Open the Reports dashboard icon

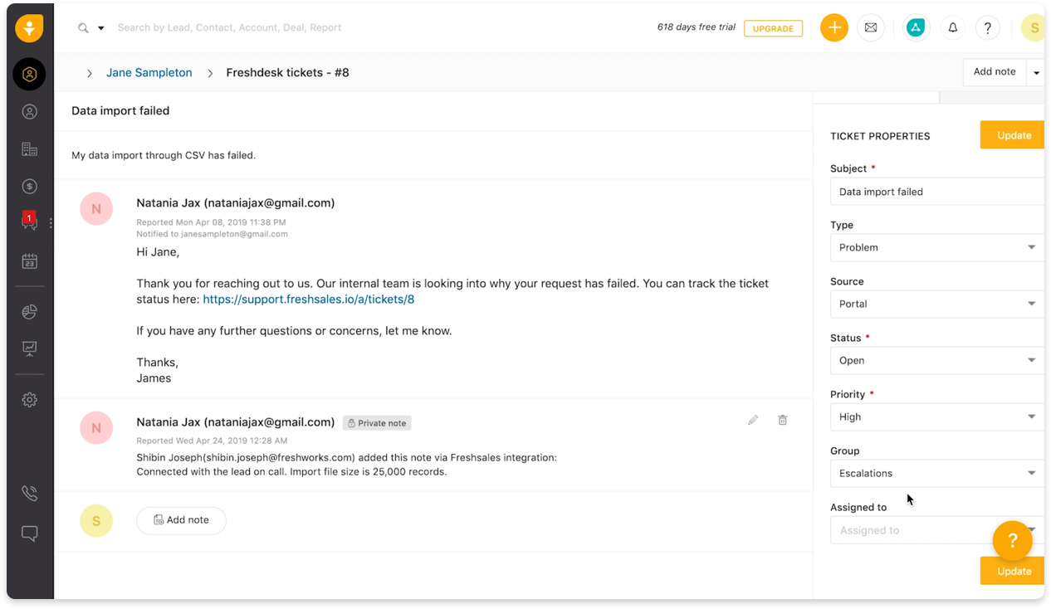[x=29, y=348]
